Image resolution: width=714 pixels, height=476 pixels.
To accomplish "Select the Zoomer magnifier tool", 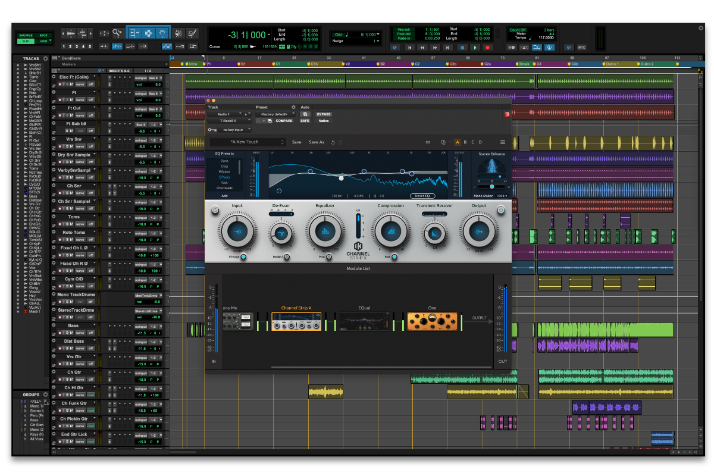I will 118,33.
